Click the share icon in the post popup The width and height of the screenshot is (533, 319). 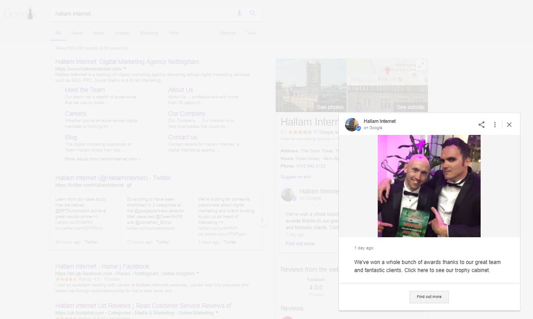[482, 125]
